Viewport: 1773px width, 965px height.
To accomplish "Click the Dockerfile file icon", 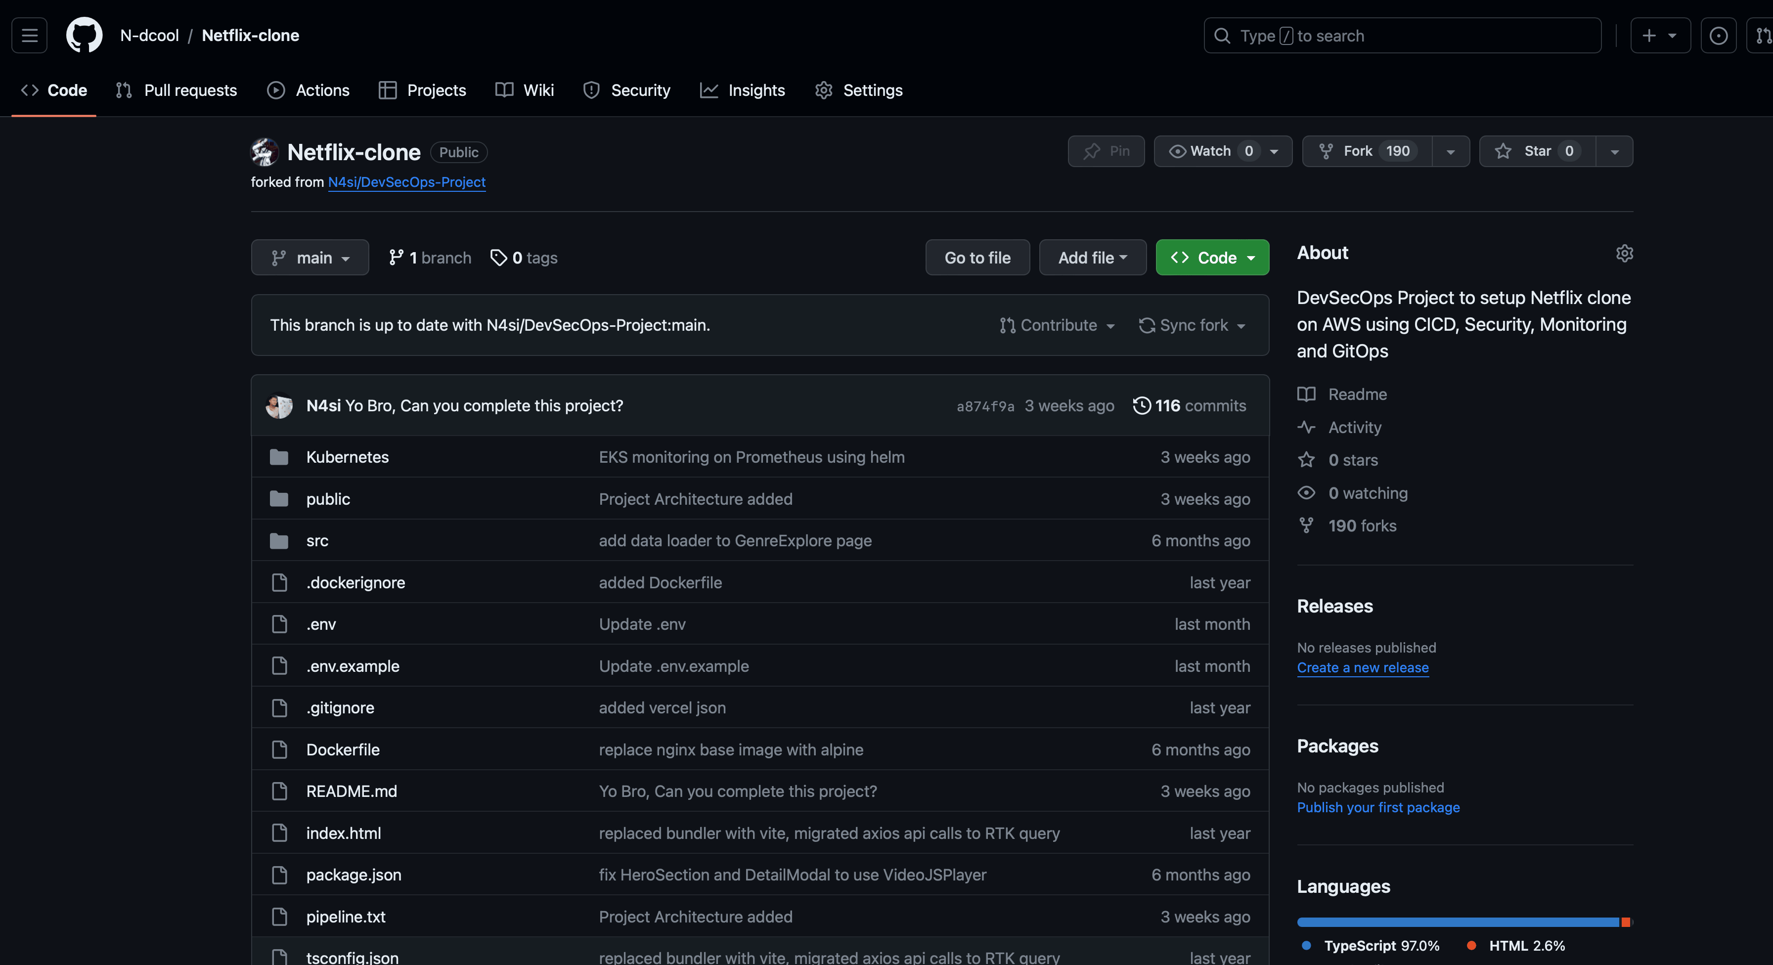I will [x=279, y=749].
